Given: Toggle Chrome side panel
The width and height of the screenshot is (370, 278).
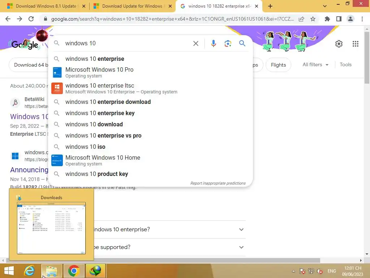Looking at the screenshot, I should tap(339, 19).
